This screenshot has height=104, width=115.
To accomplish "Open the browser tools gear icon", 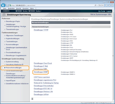I will (112, 5).
